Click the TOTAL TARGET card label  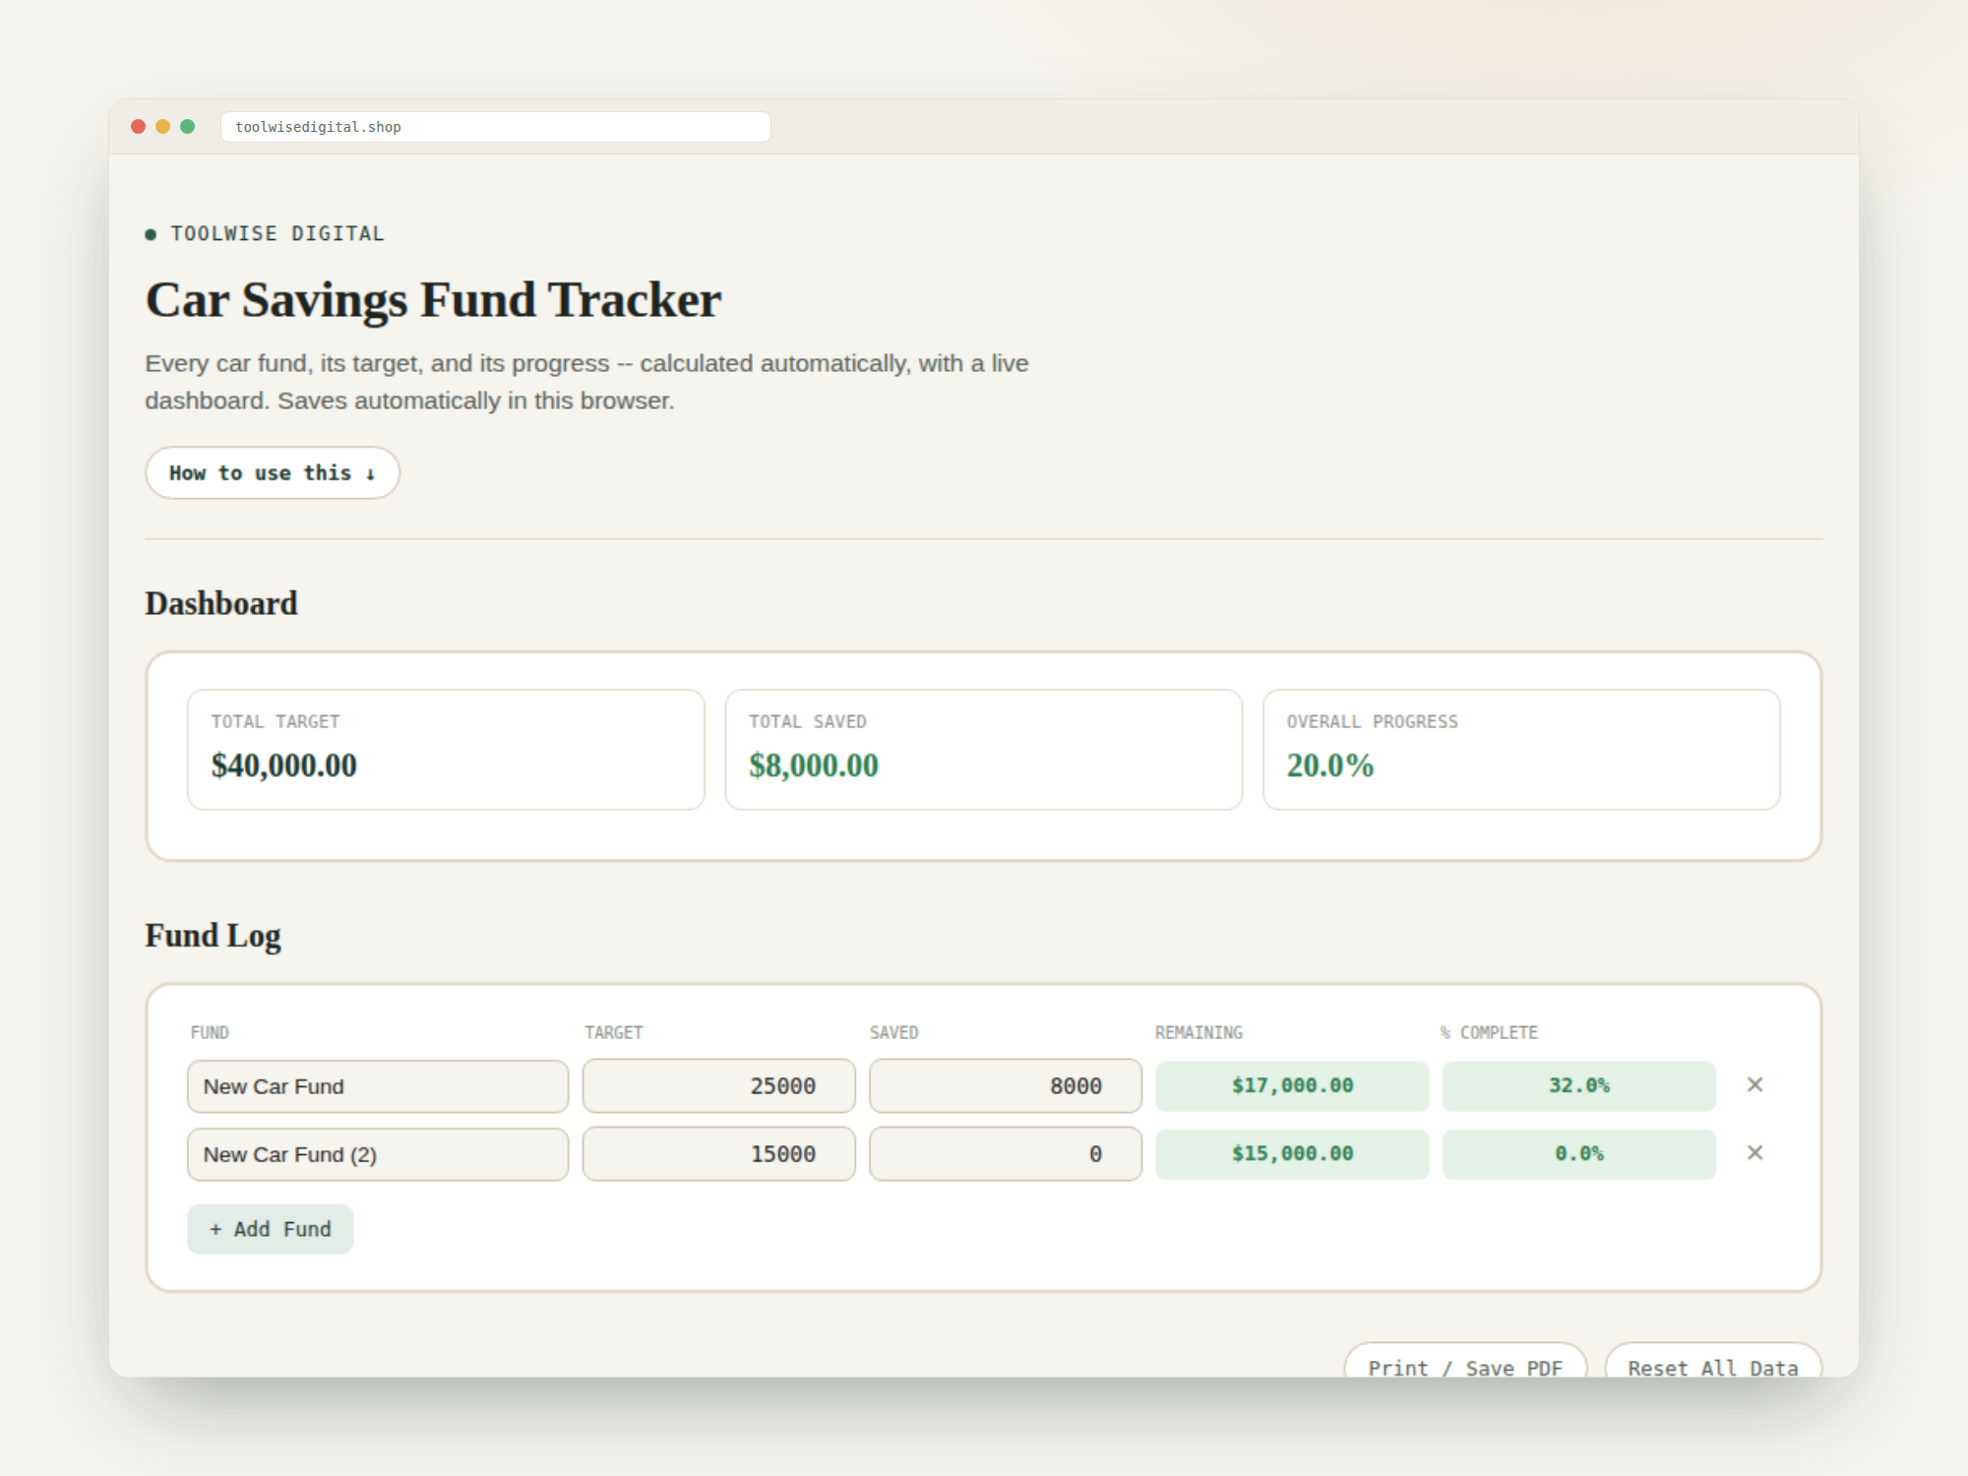point(276,721)
